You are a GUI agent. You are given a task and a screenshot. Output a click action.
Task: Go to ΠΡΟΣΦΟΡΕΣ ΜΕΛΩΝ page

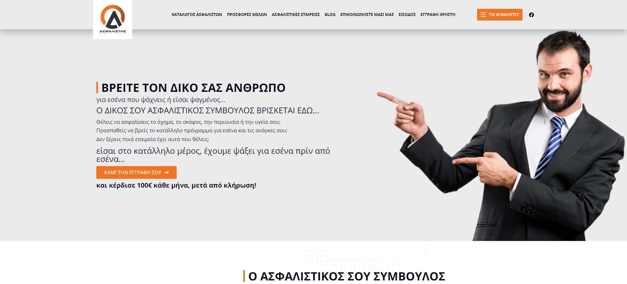(x=247, y=15)
